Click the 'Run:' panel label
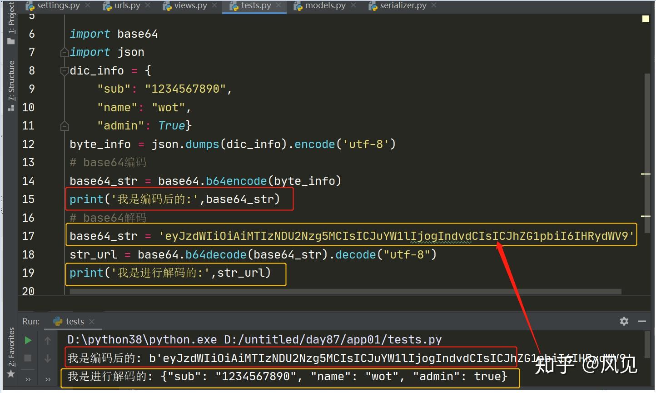 tap(31, 322)
